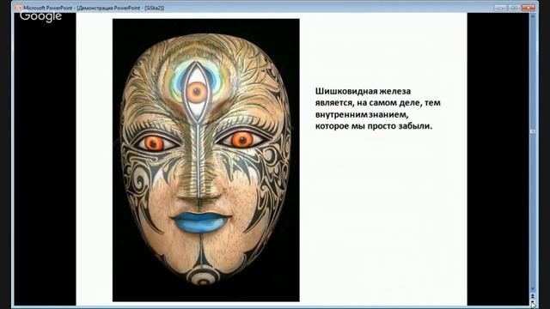Click the three-eyed mask picture on the slide

pyautogui.click(x=206, y=161)
